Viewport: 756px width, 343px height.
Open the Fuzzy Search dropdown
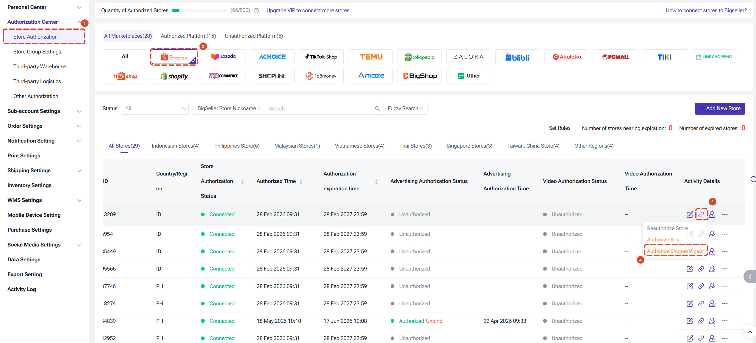coord(405,109)
